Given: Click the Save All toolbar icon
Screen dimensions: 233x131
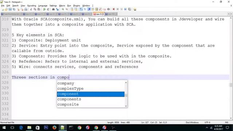Looking at the screenshot, I should click(x=14, y=9).
